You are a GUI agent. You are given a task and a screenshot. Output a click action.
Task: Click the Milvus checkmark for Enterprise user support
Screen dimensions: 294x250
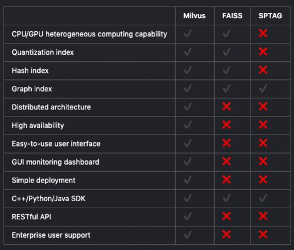[188, 234]
